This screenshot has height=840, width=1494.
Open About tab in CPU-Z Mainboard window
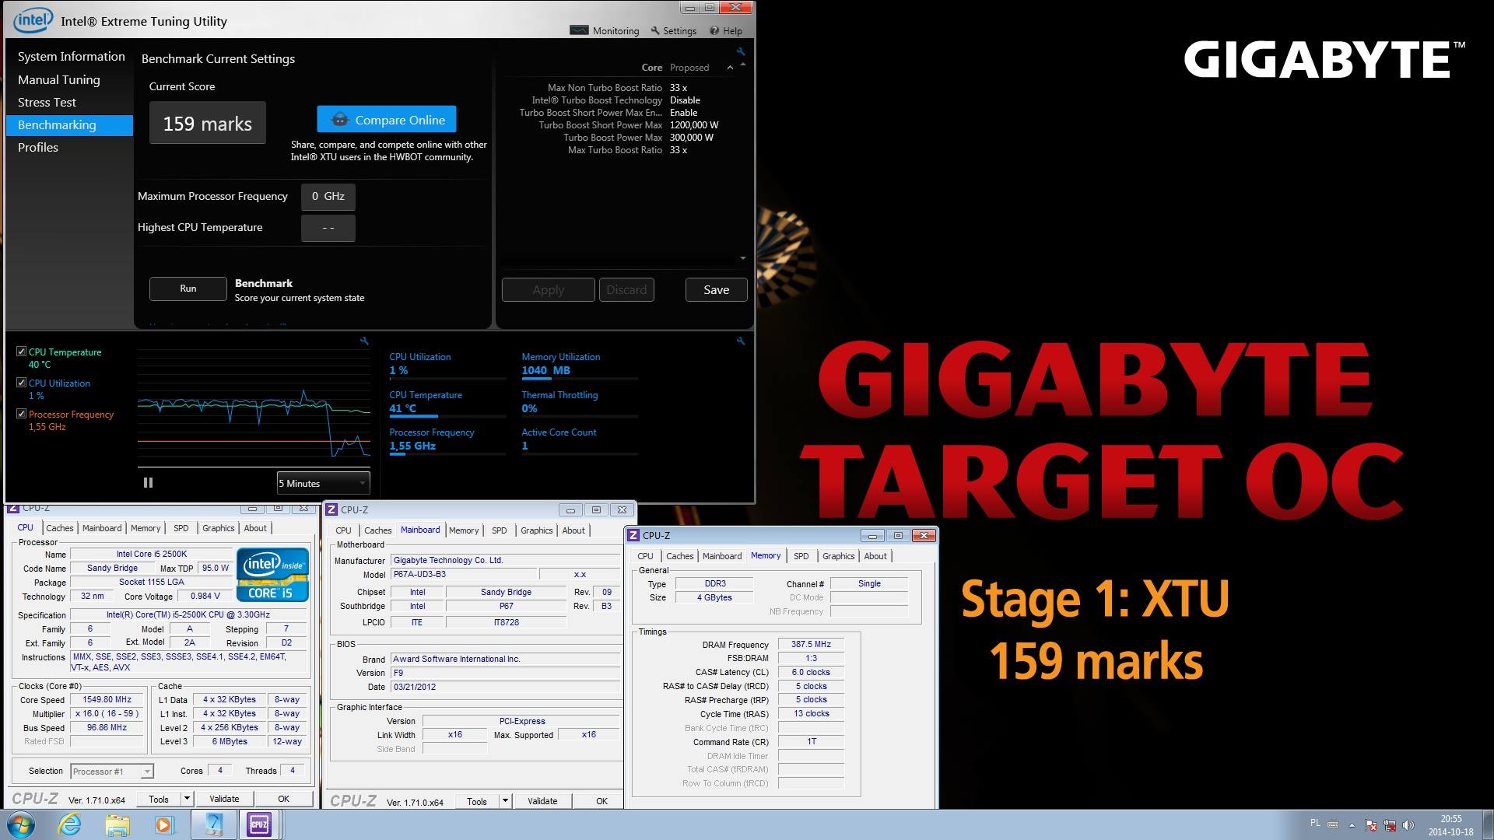coord(573,530)
